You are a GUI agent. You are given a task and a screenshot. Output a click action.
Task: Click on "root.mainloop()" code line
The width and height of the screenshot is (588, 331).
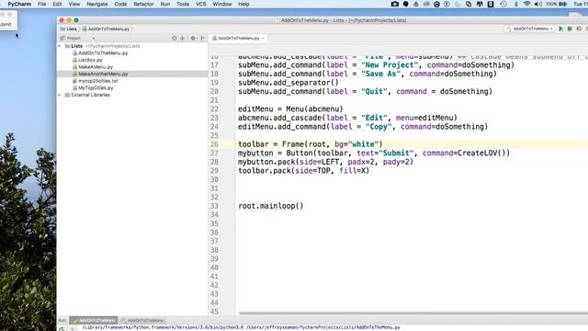pos(271,206)
